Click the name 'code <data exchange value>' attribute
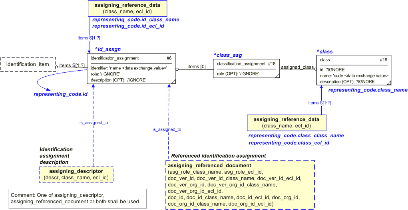408x210 pixels. click(354, 75)
